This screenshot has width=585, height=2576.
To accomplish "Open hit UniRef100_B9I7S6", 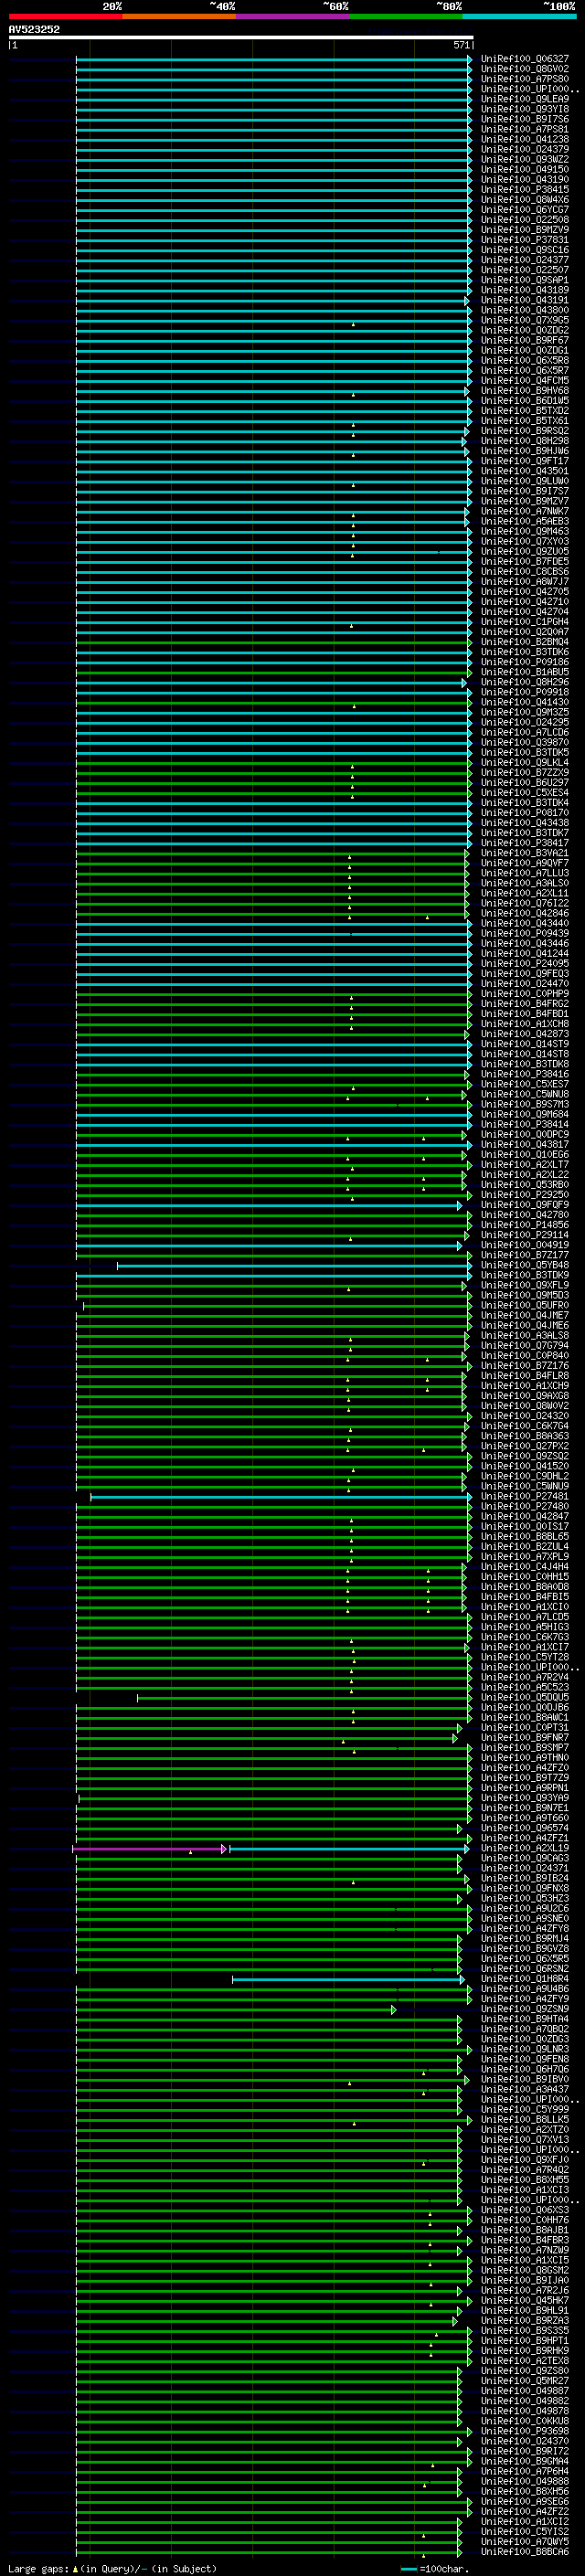I will point(525,119).
